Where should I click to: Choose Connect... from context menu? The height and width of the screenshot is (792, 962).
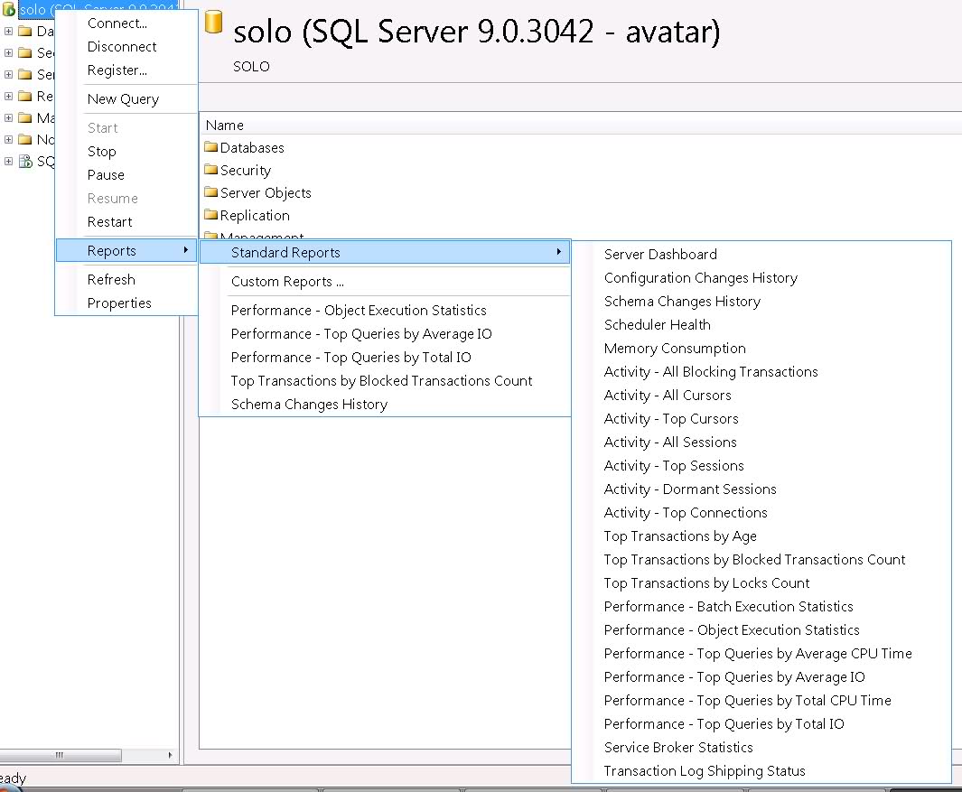pos(117,23)
